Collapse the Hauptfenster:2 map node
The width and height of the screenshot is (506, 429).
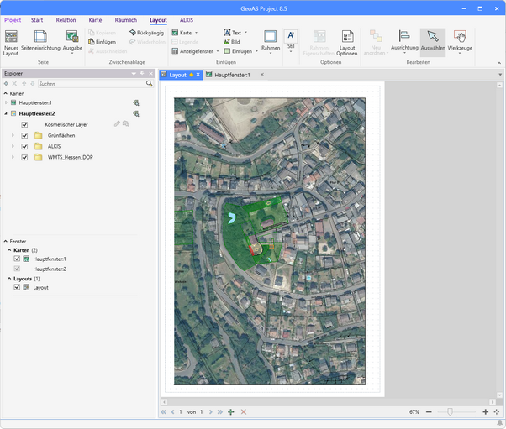click(6, 113)
